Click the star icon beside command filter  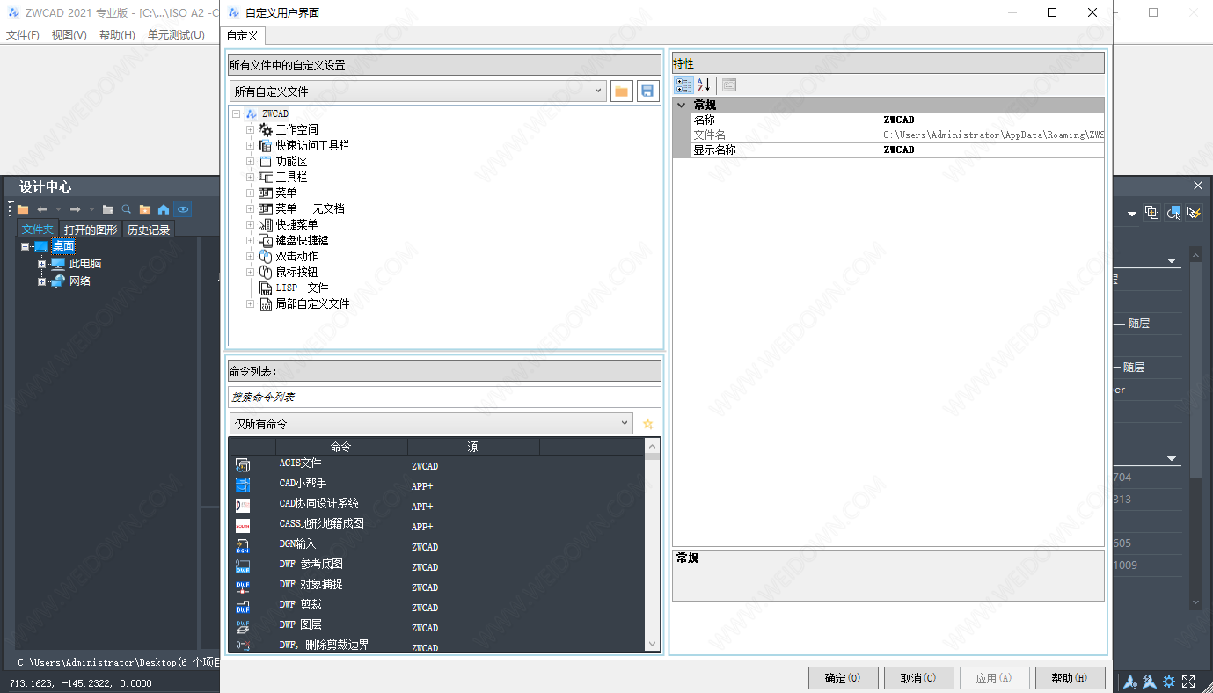pyautogui.click(x=648, y=424)
